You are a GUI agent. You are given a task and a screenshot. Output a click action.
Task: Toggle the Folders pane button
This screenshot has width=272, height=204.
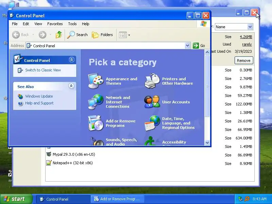[102, 35]
